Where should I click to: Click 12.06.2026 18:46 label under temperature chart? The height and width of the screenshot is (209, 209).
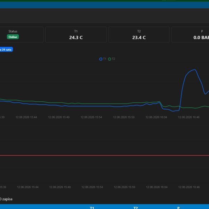click(x=189, y=117)
